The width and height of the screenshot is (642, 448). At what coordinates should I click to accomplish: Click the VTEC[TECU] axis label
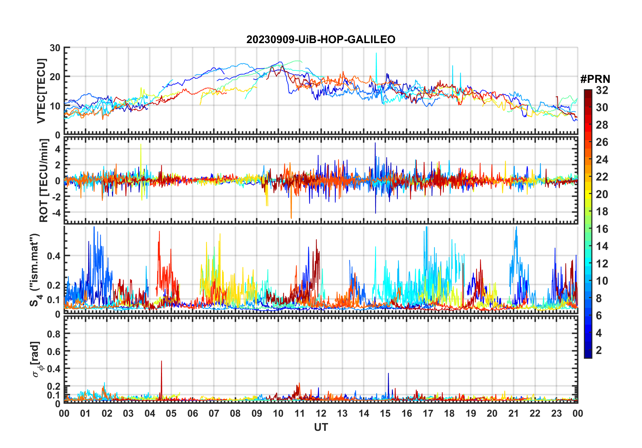(41, 91)
